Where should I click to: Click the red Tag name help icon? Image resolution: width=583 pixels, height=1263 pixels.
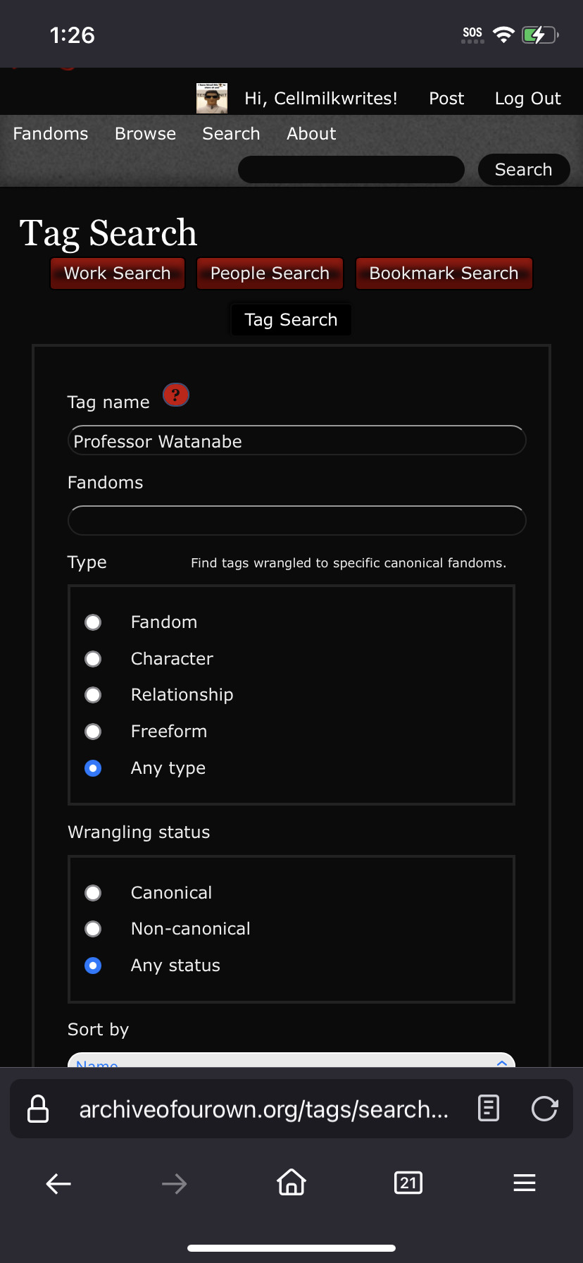176,395
